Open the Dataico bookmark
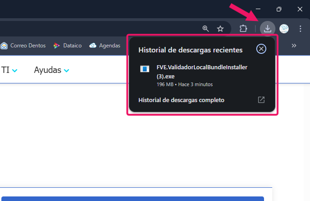The height and width of the screenshot is (201, 310). [67, 46]
